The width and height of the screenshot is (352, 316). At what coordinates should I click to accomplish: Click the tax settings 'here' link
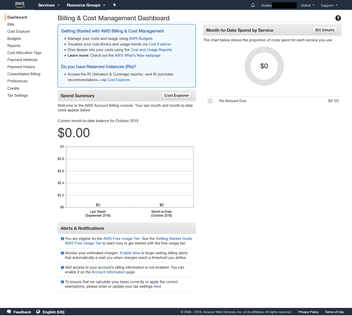pos(157,287)
